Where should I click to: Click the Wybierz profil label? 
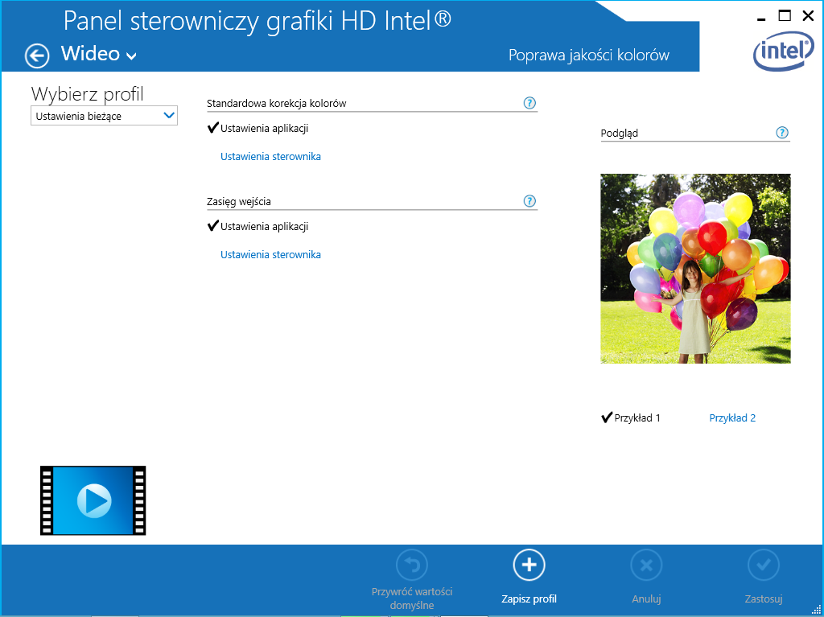point(87,94)
